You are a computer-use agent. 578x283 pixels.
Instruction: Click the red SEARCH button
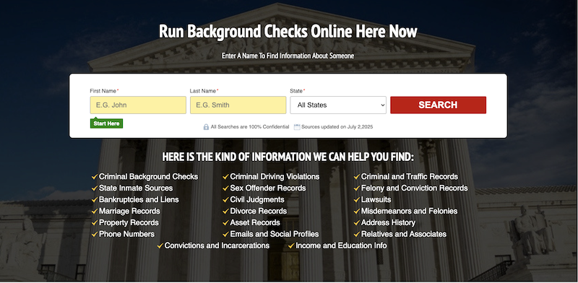coord(439,105)
